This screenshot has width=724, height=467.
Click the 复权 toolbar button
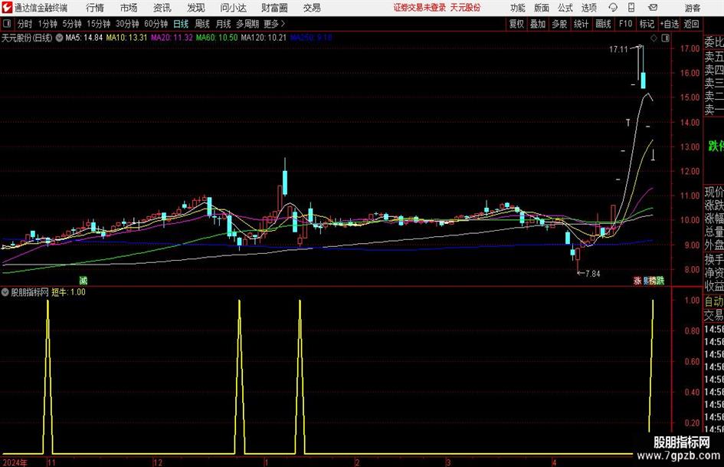516,24
